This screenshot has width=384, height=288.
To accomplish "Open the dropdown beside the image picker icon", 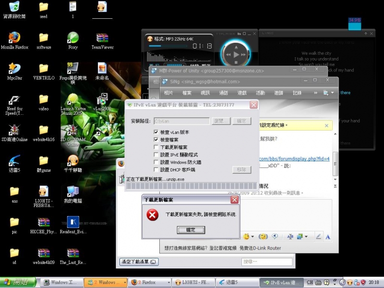I will [306, 235].
